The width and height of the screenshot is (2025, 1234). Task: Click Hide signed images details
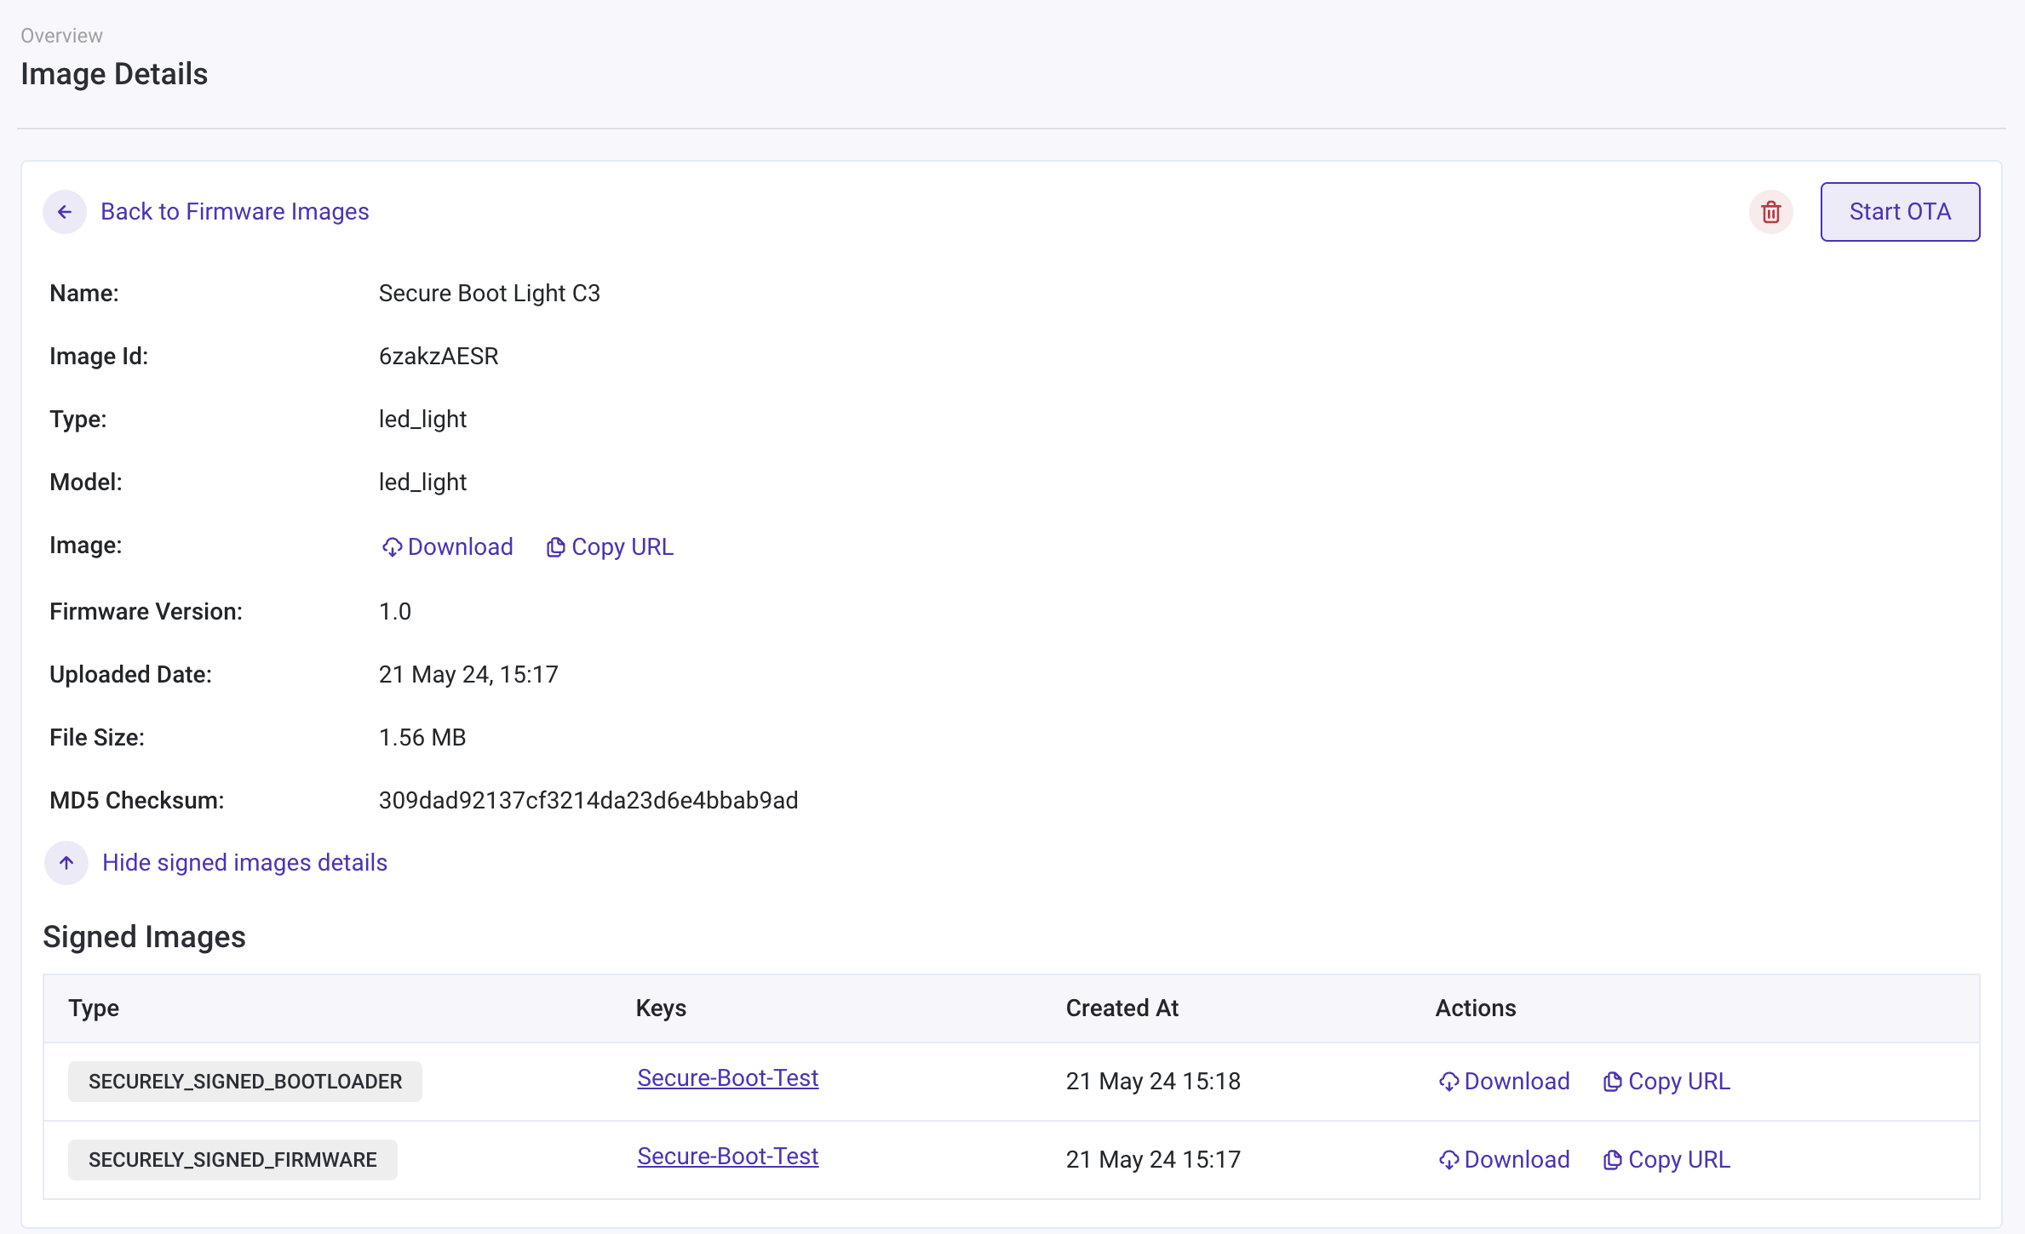(244, 863)
